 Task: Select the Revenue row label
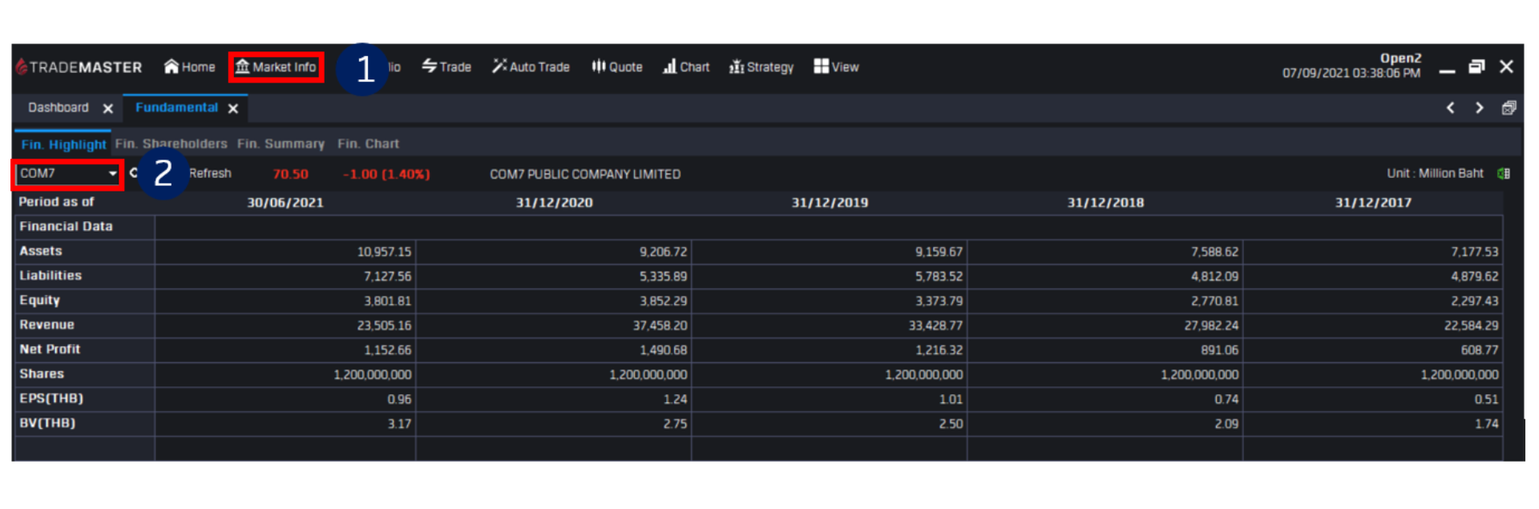46,325
